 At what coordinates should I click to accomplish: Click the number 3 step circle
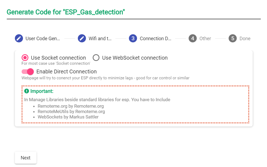(133, 38)
